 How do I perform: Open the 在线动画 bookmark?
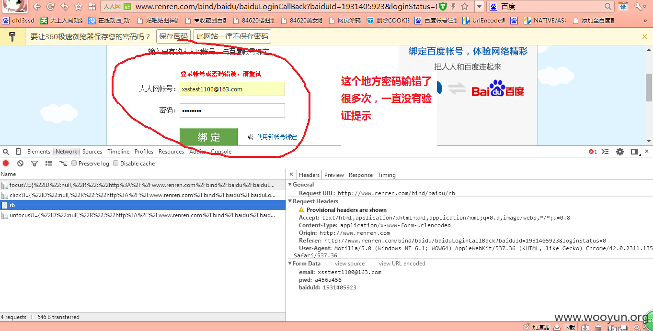click(109, 21)
